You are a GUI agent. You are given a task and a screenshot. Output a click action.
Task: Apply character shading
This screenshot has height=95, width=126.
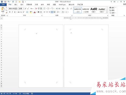click(x=38, y=12)
